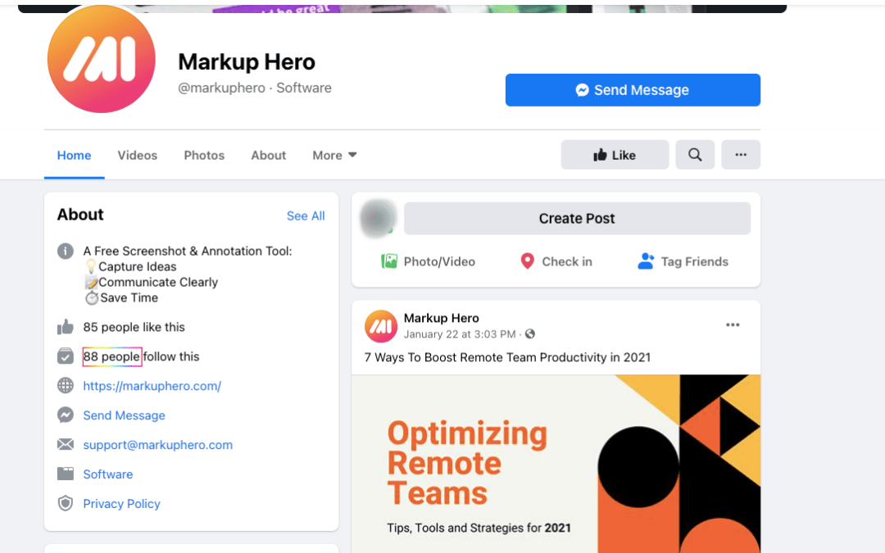Open https://markuphero.com/ link
Viewport: 885px width, 553px height.
click(x=152, y=386)
